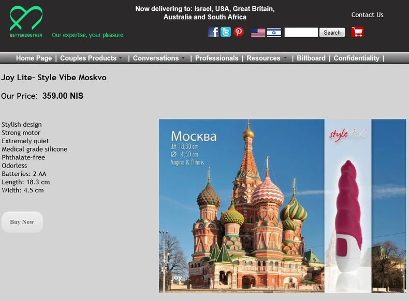
Task: Switch site to the Israel flag
Action: click(274, 33)
